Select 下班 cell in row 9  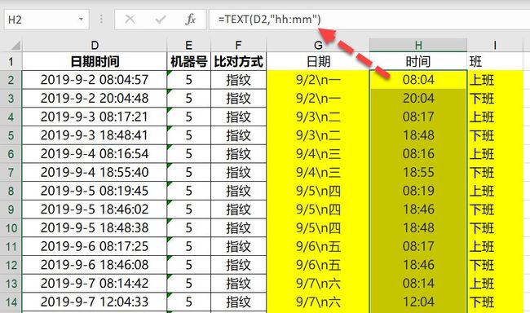point(495,209)
